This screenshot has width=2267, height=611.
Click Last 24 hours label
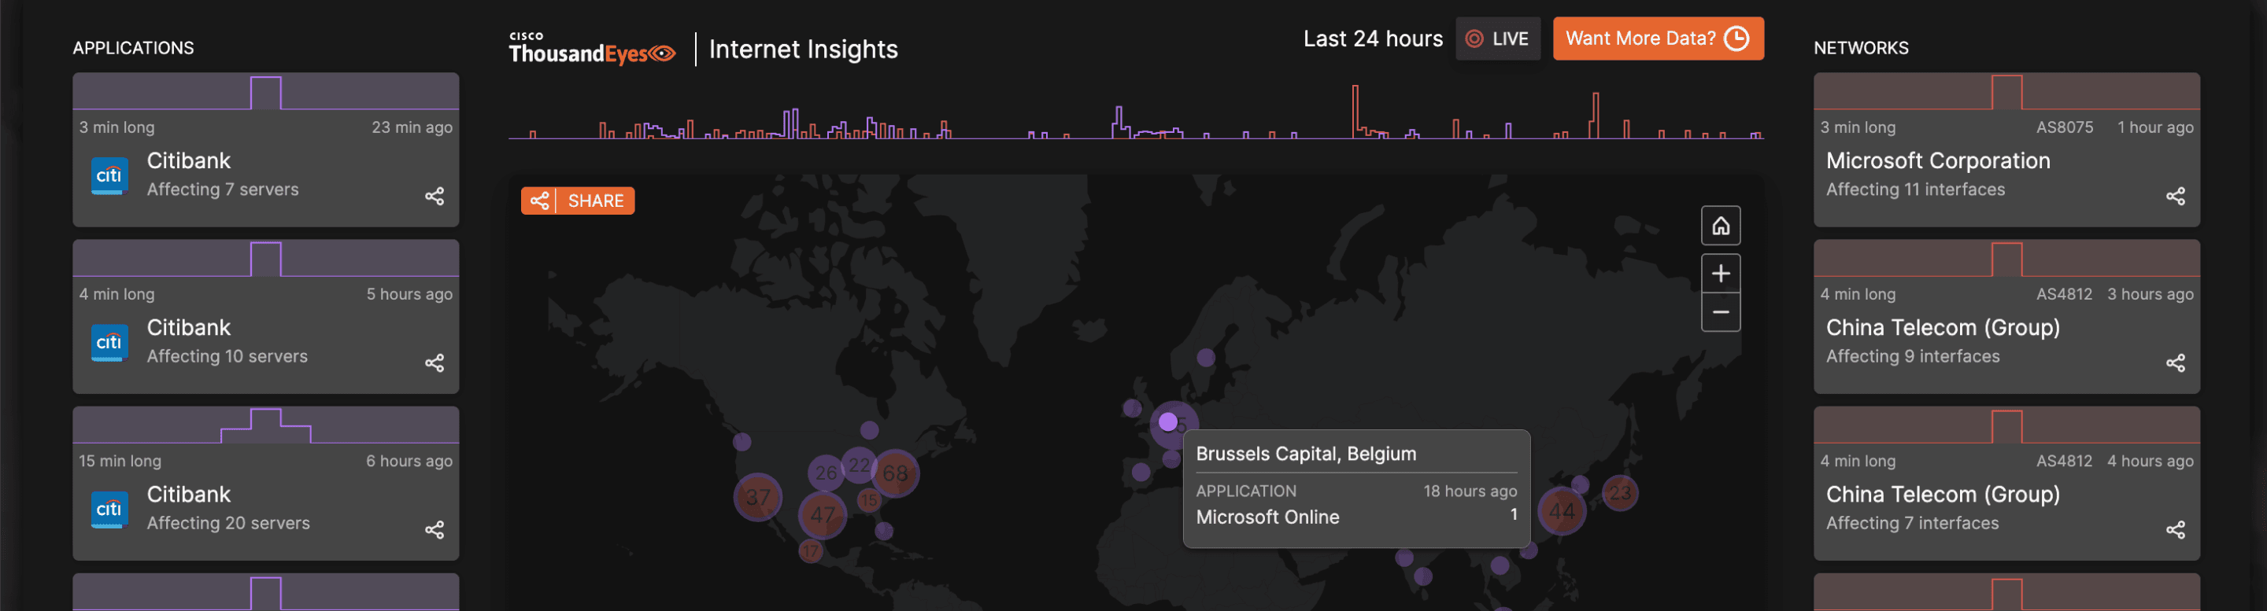pos(1373,39)
